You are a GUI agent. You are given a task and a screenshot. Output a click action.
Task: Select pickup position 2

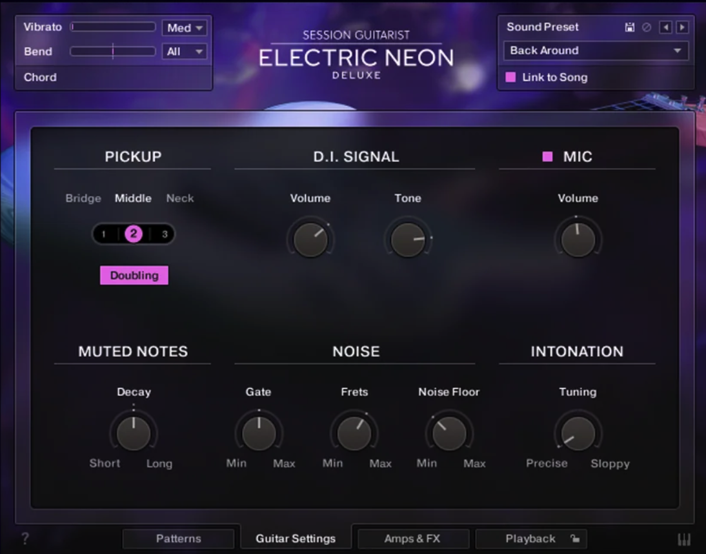coord(134,234)
